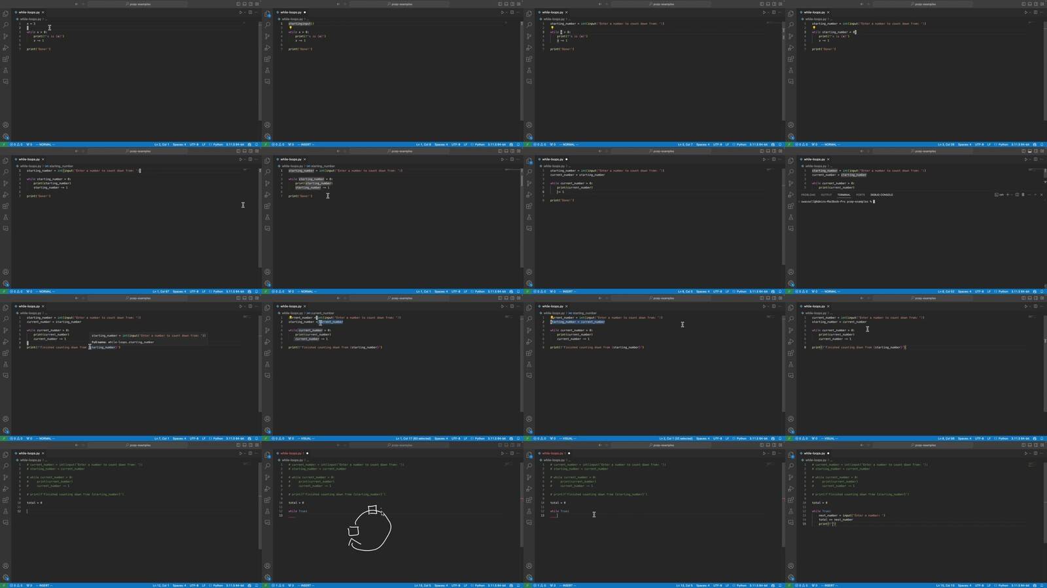Close the terminal panel with the X icon

pyautogui.click(x=1041, y=195)
